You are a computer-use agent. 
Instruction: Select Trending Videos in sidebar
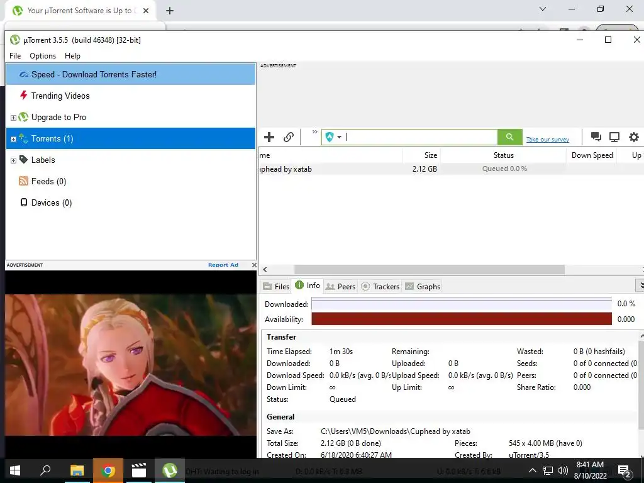click(x=131, y=96)
